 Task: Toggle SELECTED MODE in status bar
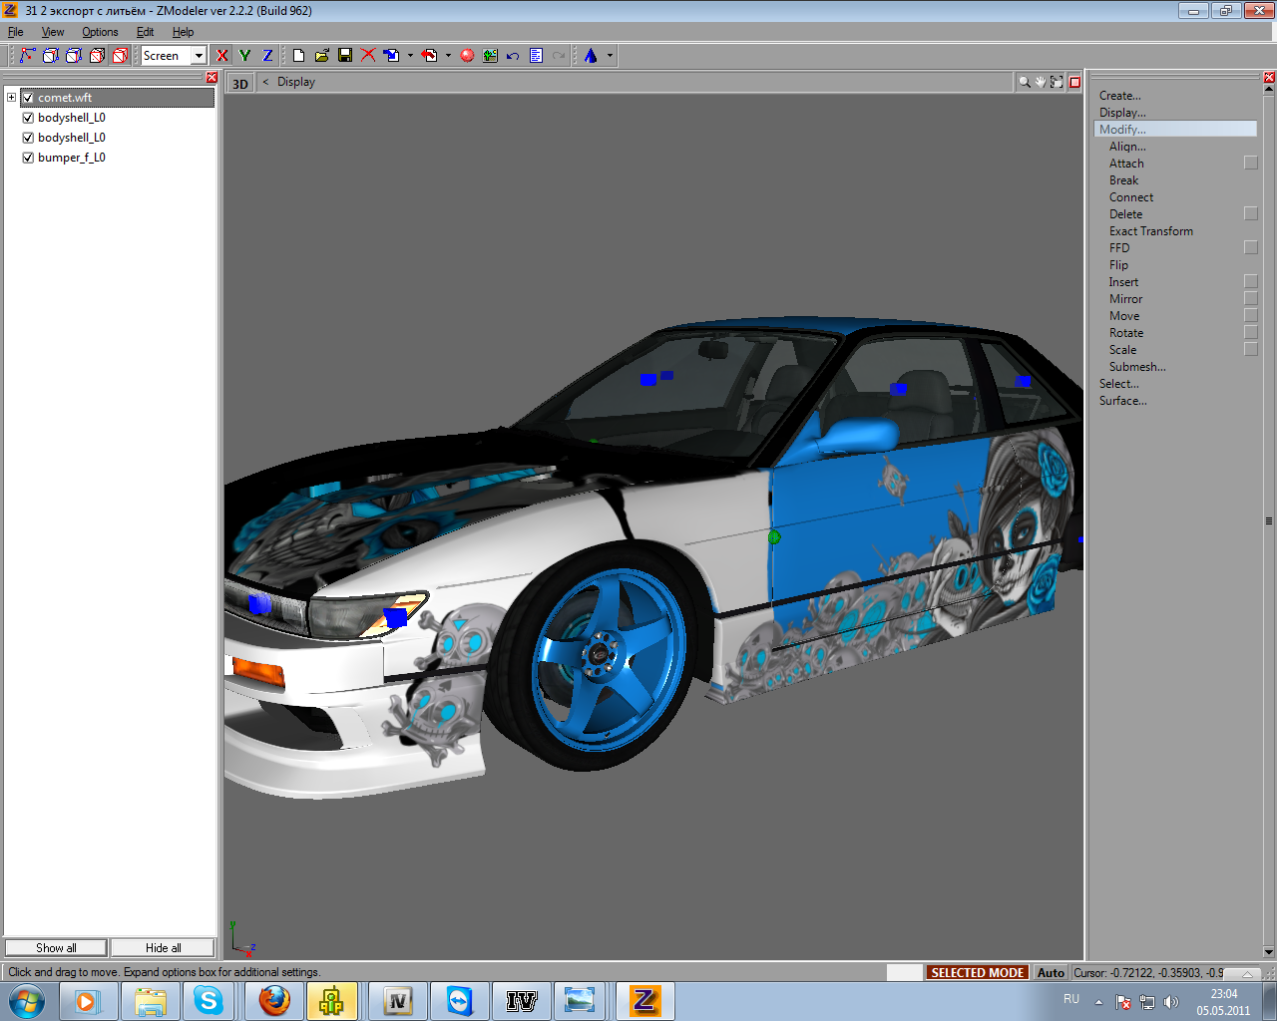pos(978,972)
